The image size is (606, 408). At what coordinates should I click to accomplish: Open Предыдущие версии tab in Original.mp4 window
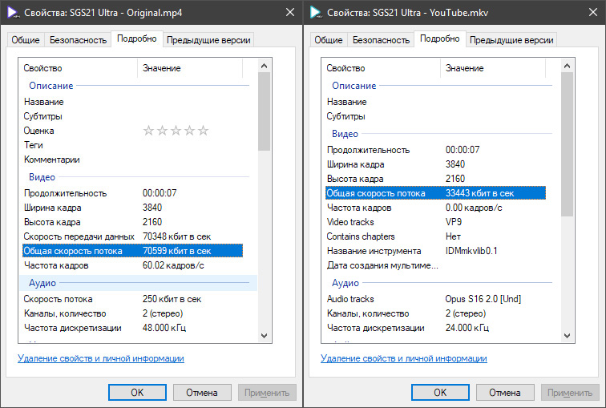tap(209, 40)
